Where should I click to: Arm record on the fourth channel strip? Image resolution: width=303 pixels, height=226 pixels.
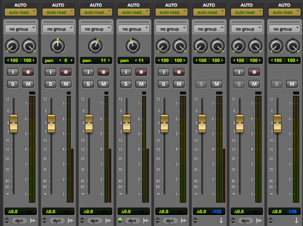[x=141, y=72]
